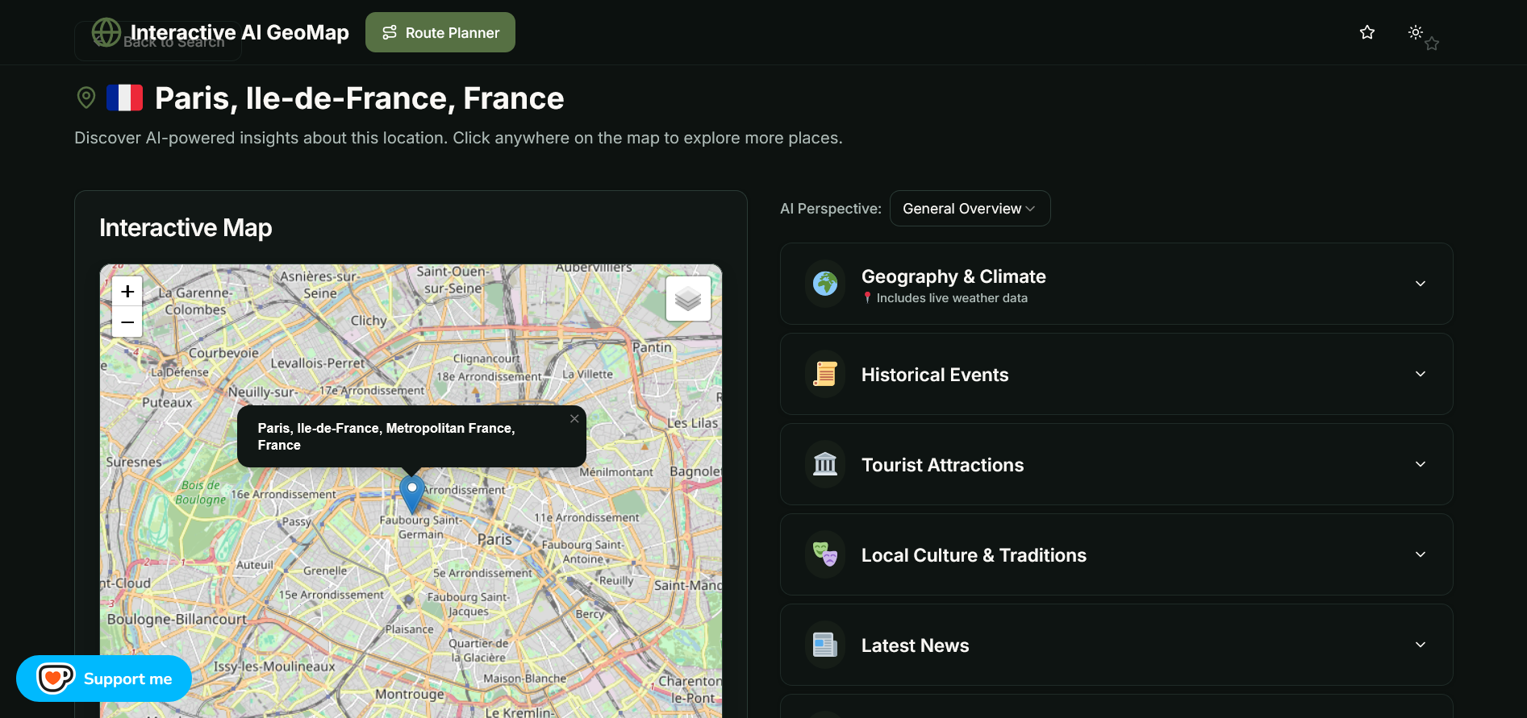Close the Paris map popup
The width and height of the screenshot is (1527, 718).
pyautogui.click(x=574, y=418)
